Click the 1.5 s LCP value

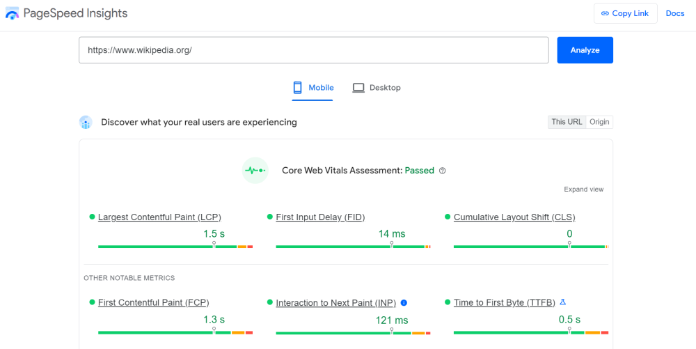214,233
